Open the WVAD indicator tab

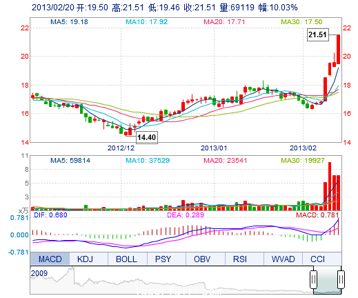click(x=283, y=259)
